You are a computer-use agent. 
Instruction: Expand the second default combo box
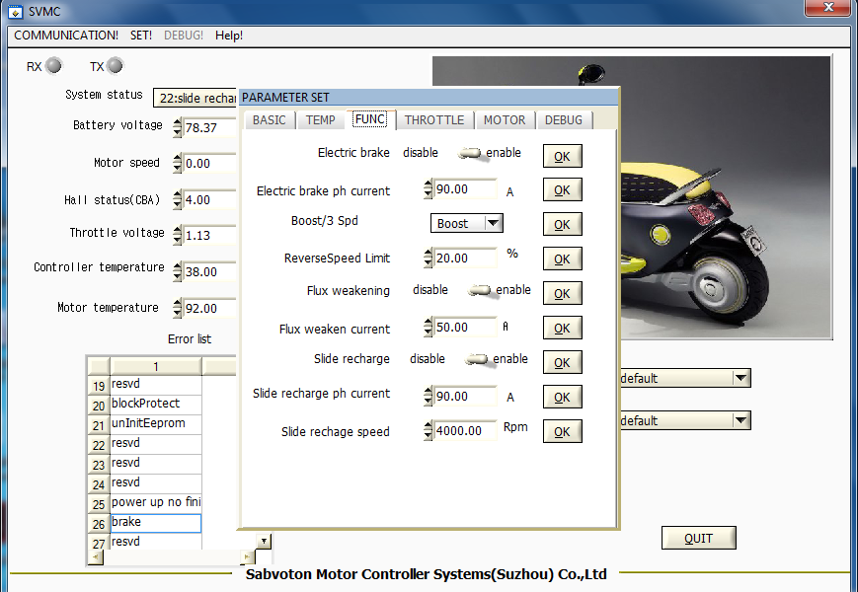(741, 421)
